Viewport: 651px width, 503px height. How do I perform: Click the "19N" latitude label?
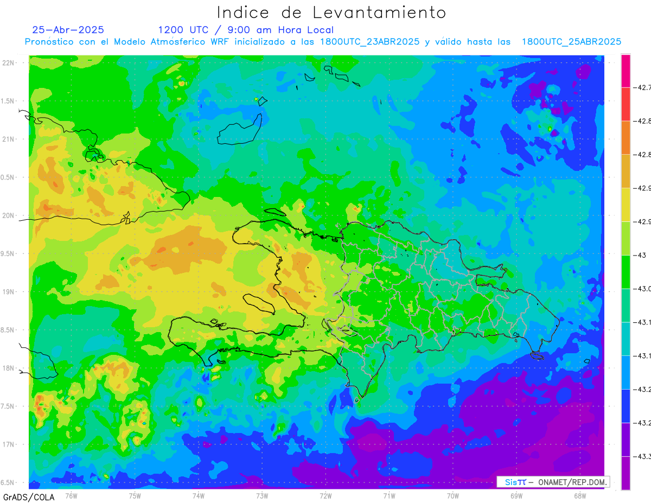pyautogui.click(x=8, y=292)
